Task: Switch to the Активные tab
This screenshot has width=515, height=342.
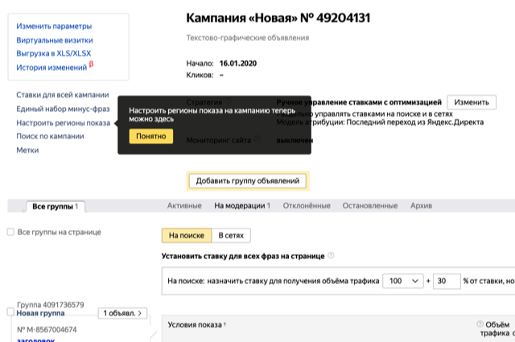Action: click(x=184, y=206)
